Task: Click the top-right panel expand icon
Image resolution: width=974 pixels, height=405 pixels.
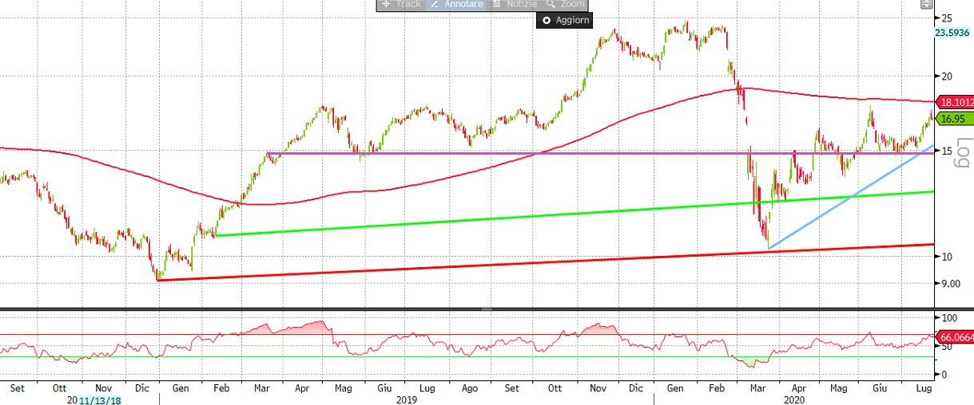Action: pos(926,4)
